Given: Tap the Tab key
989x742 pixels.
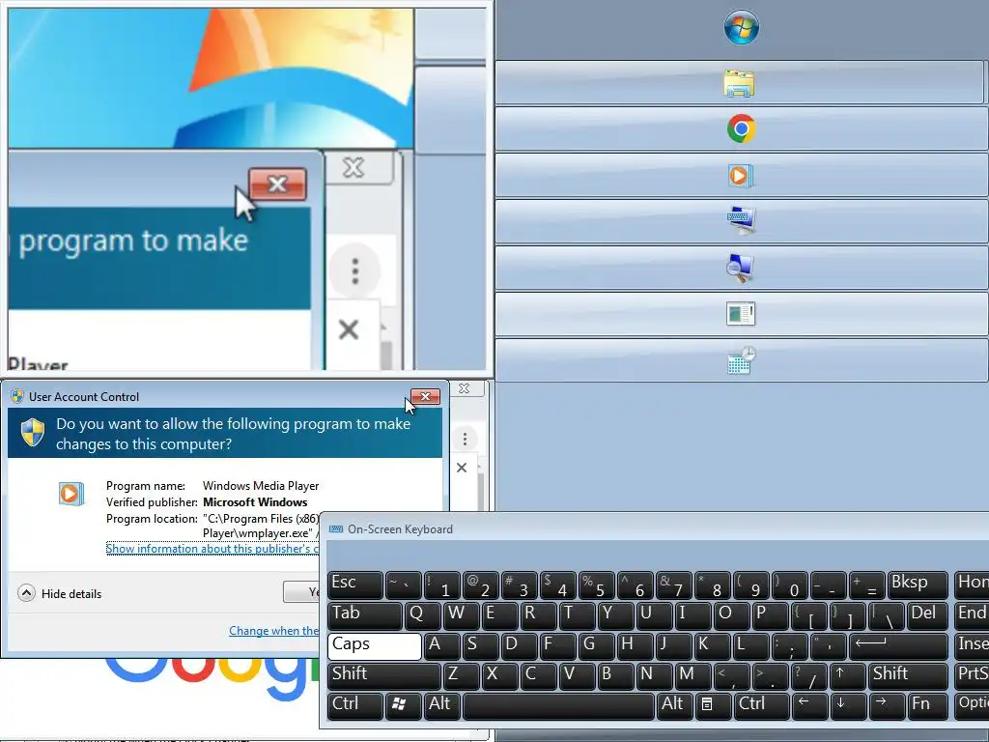Looking at the screenshot, I should pyautogui.click(x=364, y=615).
